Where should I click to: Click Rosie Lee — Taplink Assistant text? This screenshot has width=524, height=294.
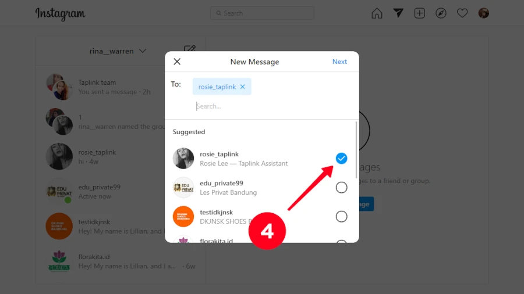coord(243,163)
